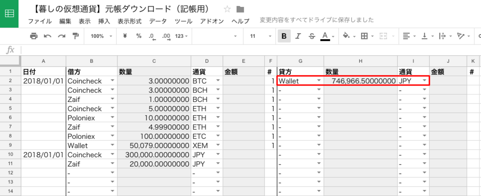Open the 編集 menu
This screenshot has width=481, height=196.
(x=65, y=21)
